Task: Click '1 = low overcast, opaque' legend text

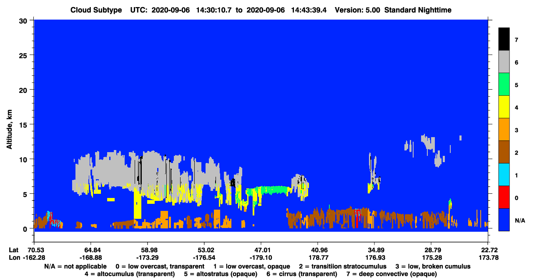Action: point(252,266)
